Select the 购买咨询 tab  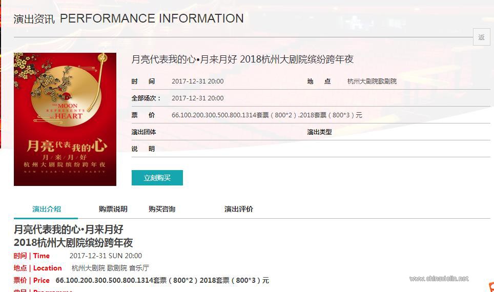[x=162, y=209]
